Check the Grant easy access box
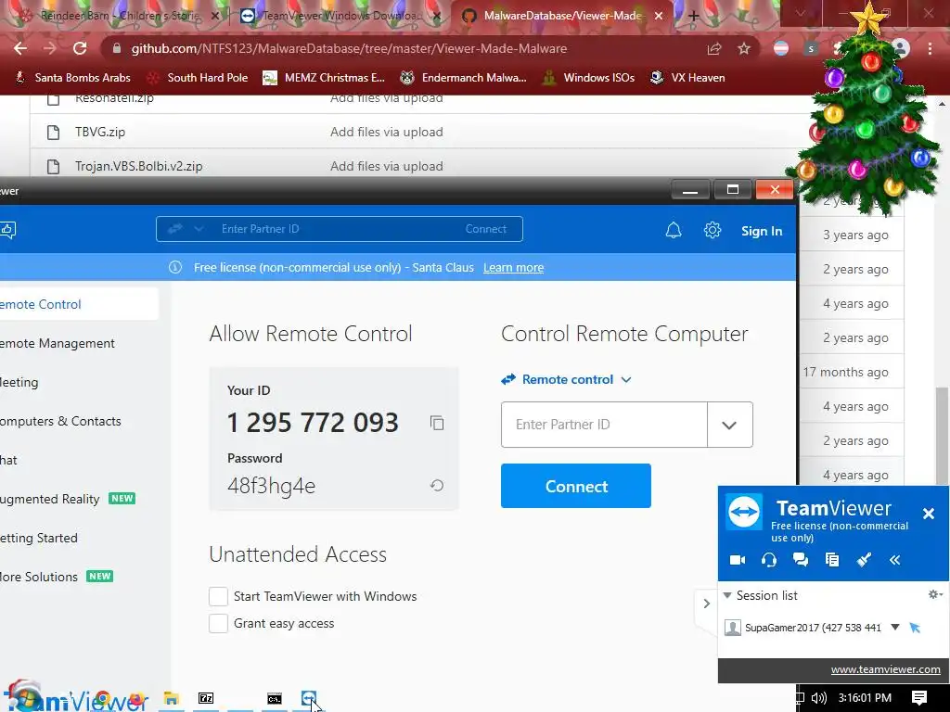The image size is (950, 712). point(218,623)
